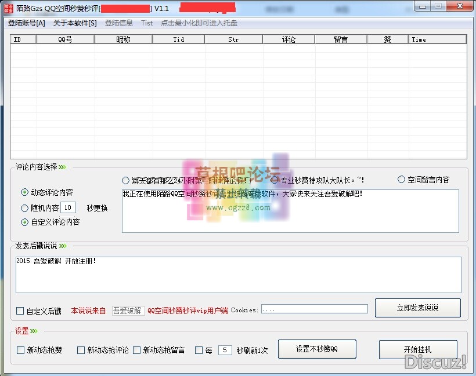Enable the 新动态抢赞 checkbox
Screen dimensions: 476x376
click(x=20, y=350)
